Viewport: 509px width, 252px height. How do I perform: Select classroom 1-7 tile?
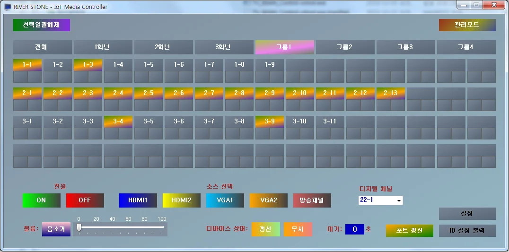pyautogui.click(x=209, y=65)
